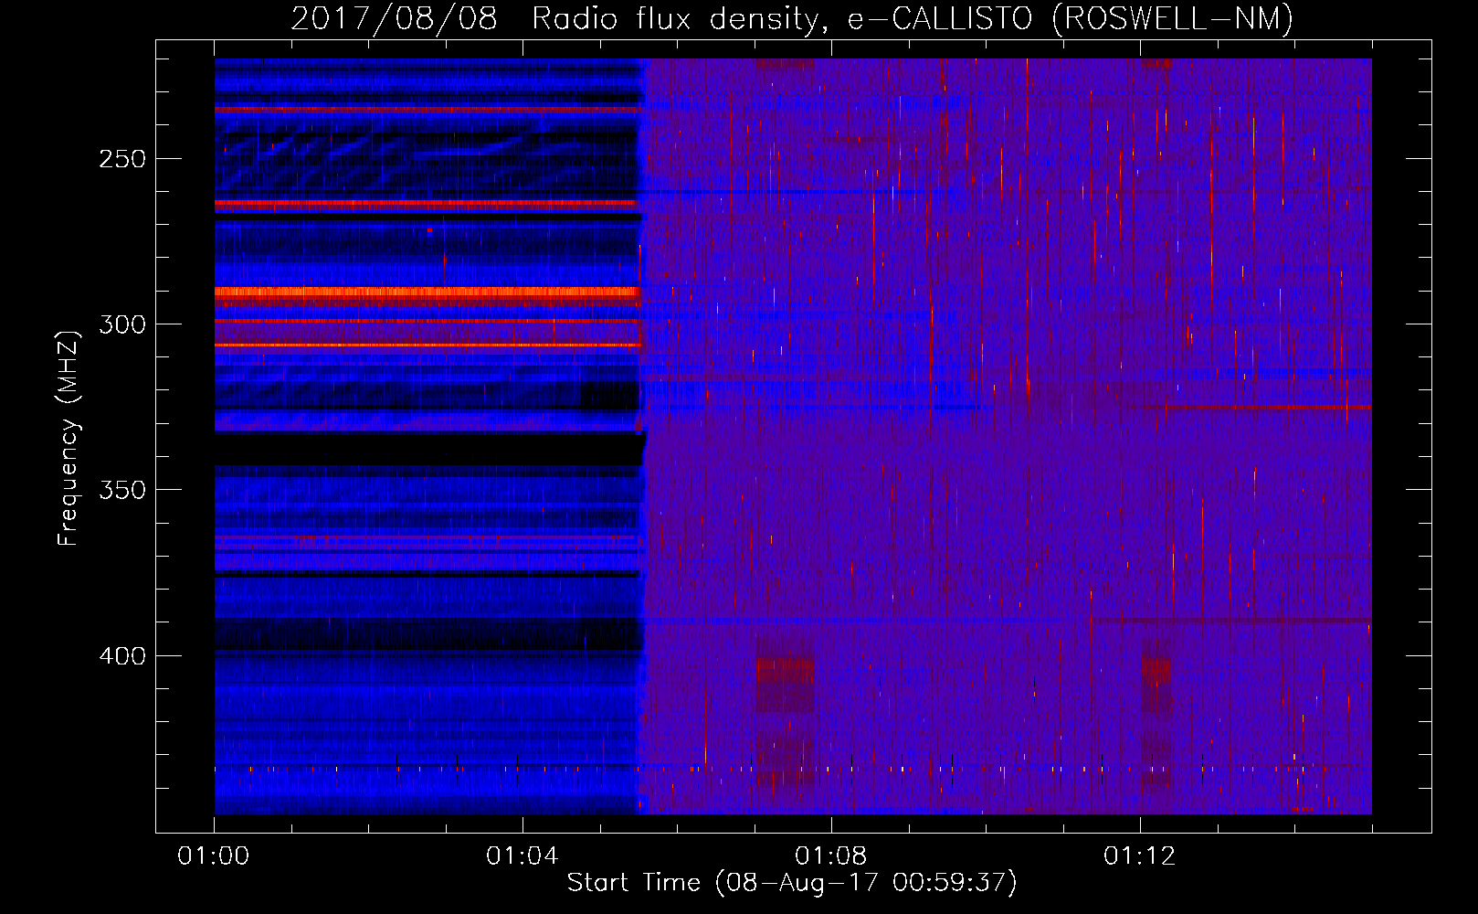Click the ROSWELL-NM station name in title
1478x914 pixels.
[1172, 18]
